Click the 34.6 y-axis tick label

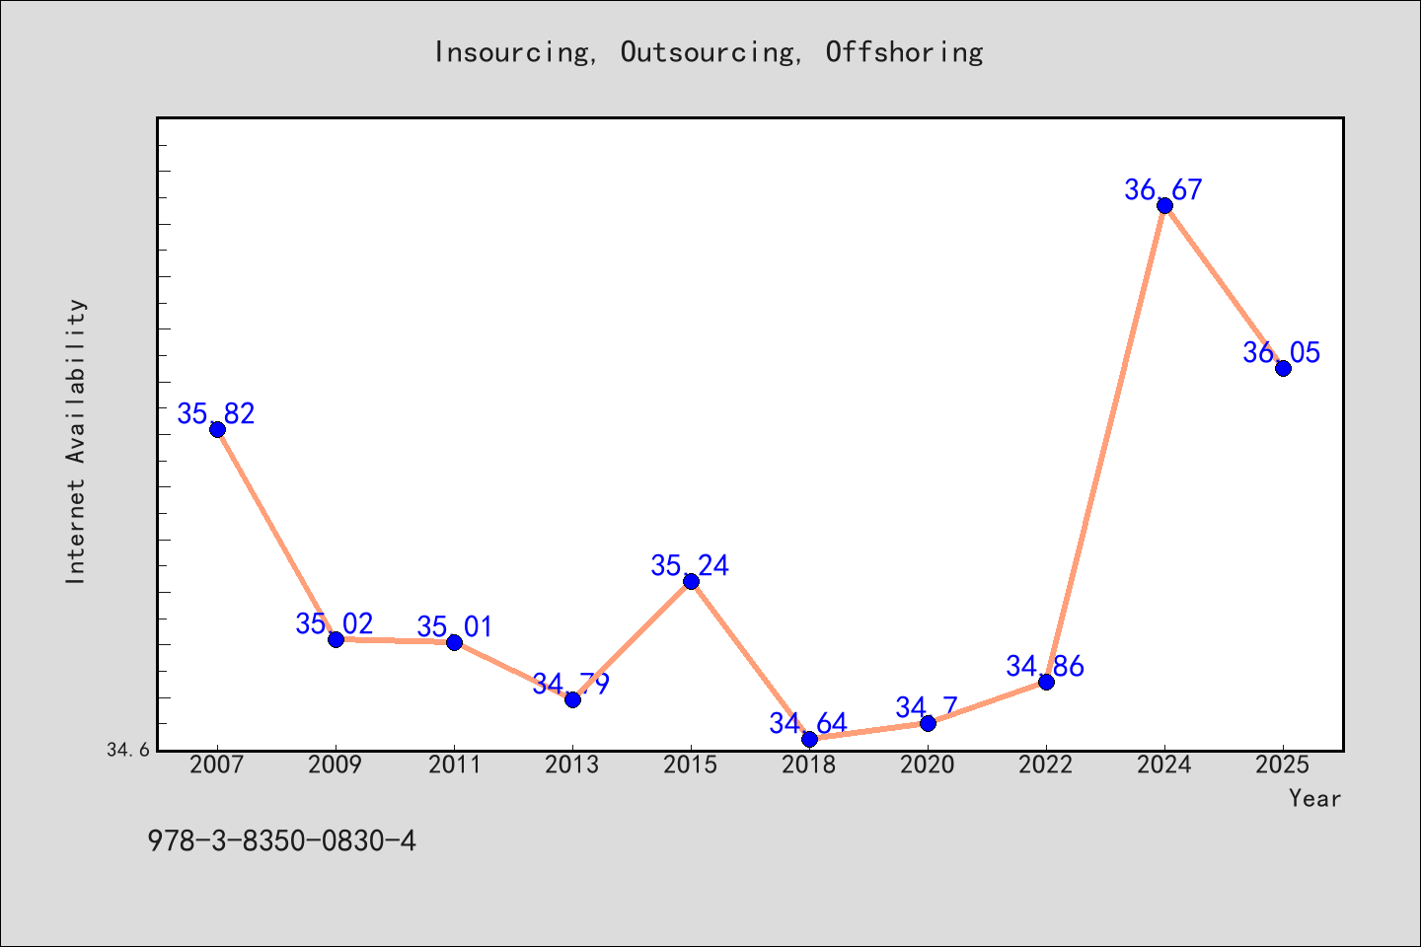[128, 751]
